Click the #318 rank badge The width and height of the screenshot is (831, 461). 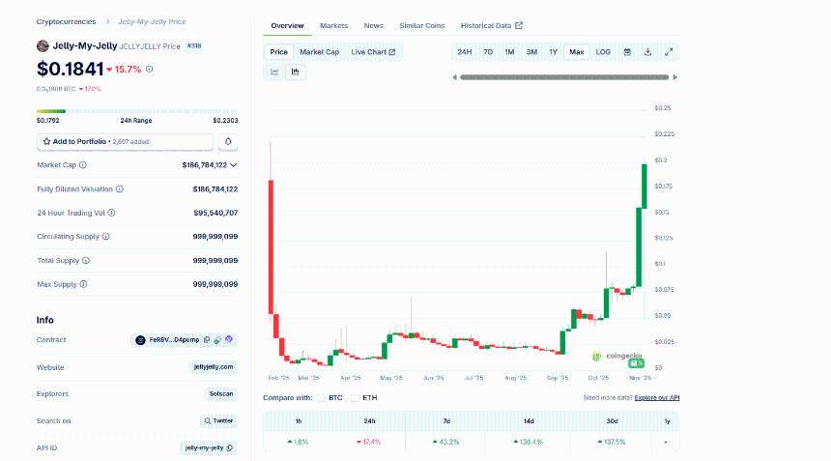click(194, 46)
